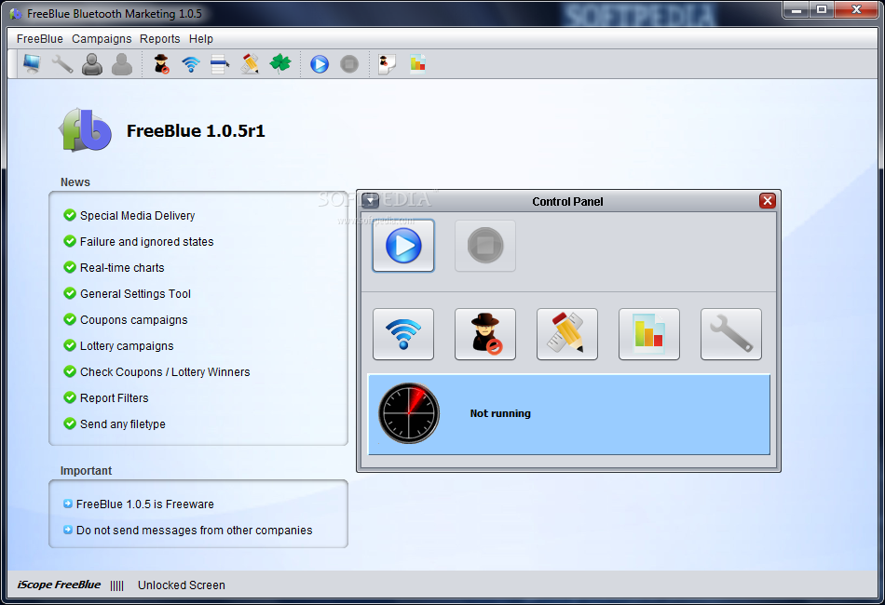Click 'Unlocked Screen' in status bar

point(181,585)
